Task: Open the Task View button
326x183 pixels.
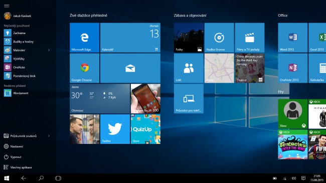Action: (58, 178)
